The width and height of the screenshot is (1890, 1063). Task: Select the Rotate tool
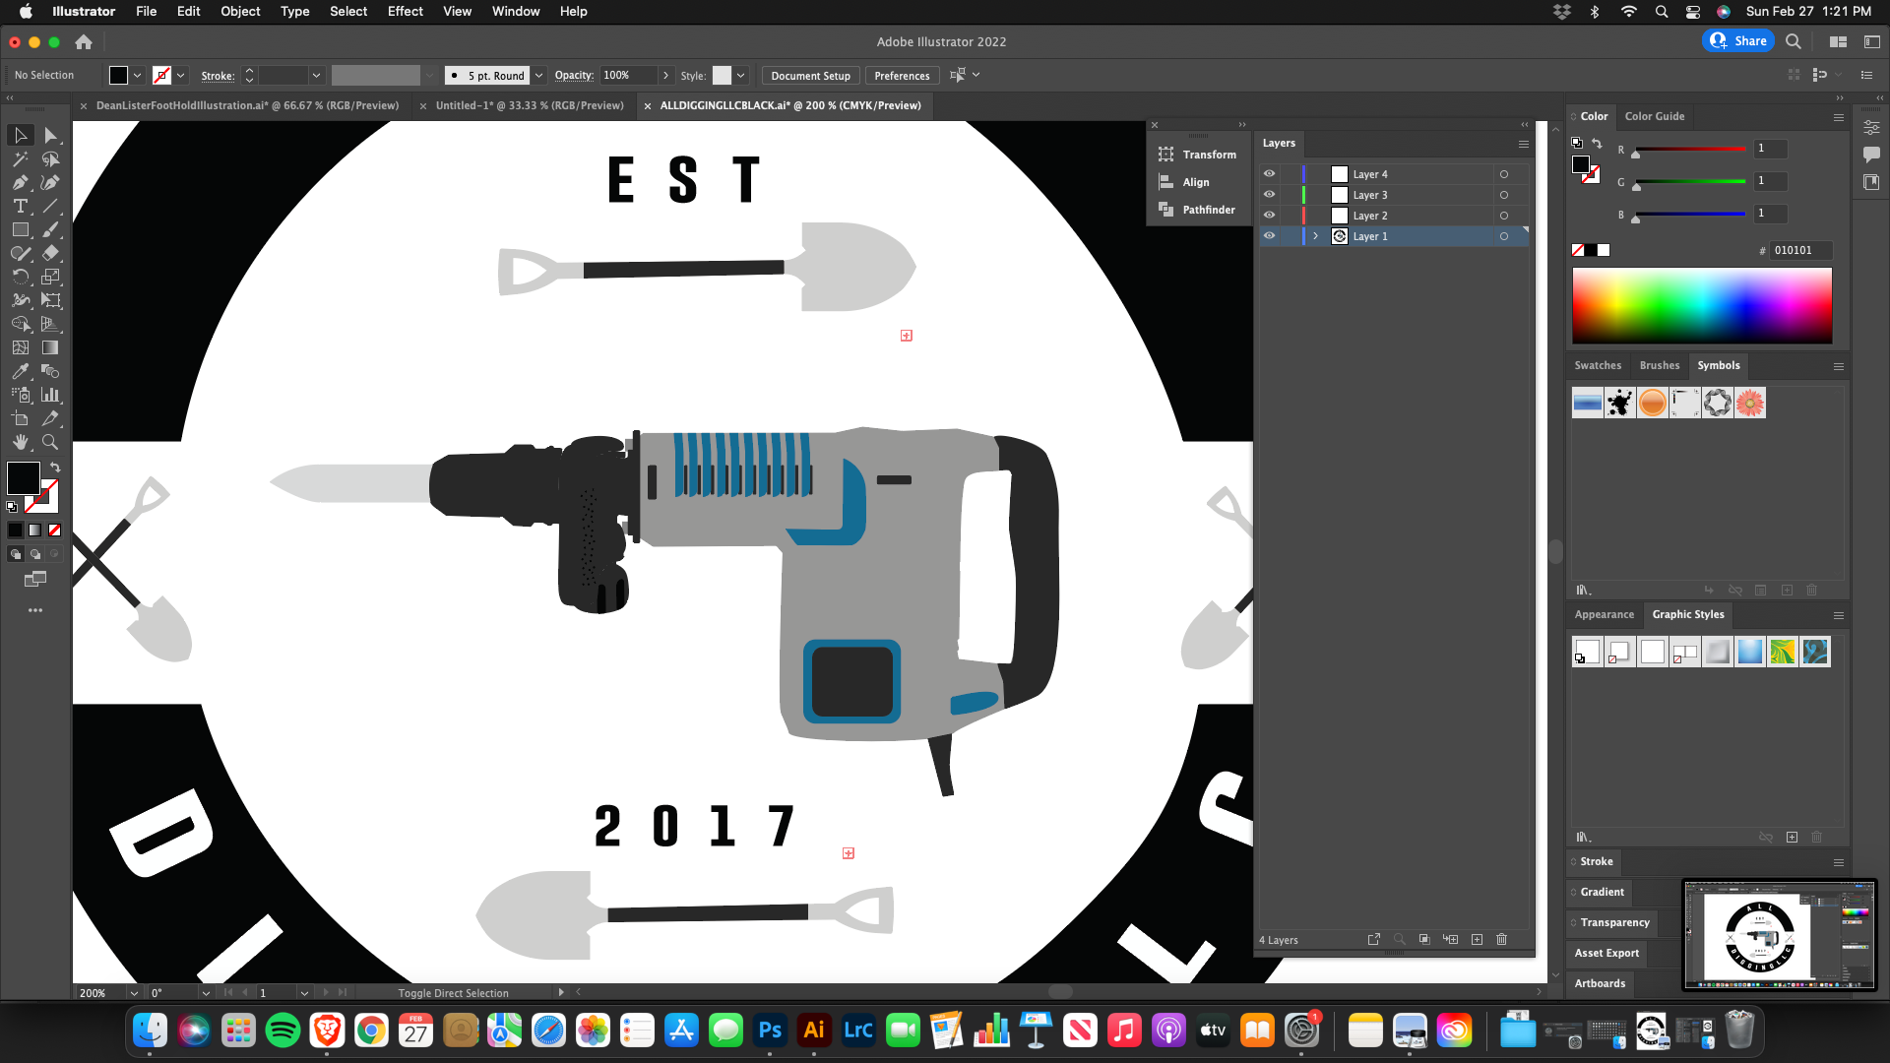(x=21, y=277)
